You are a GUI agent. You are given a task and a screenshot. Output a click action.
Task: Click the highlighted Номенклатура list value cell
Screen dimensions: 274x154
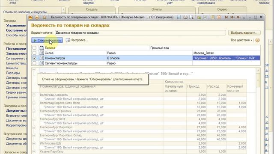click(x=226, y=58)
